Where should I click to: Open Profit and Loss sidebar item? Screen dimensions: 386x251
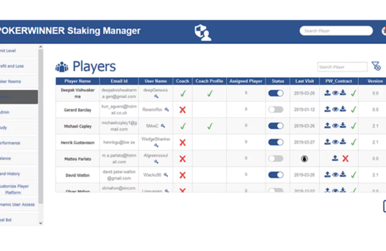(19, 66)
